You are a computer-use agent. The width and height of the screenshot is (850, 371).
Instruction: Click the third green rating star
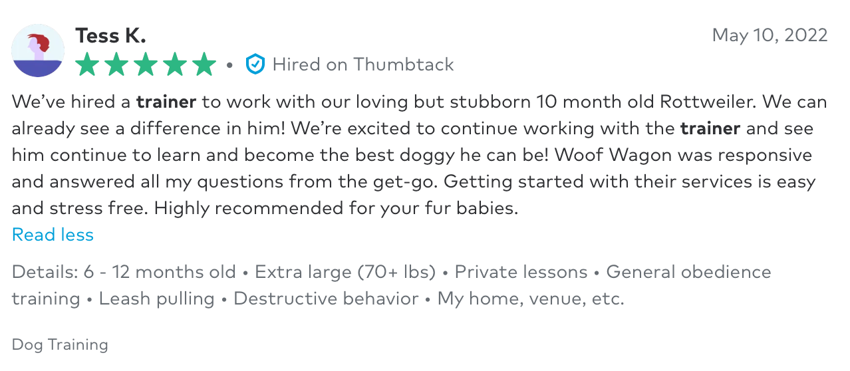[146, 64]
